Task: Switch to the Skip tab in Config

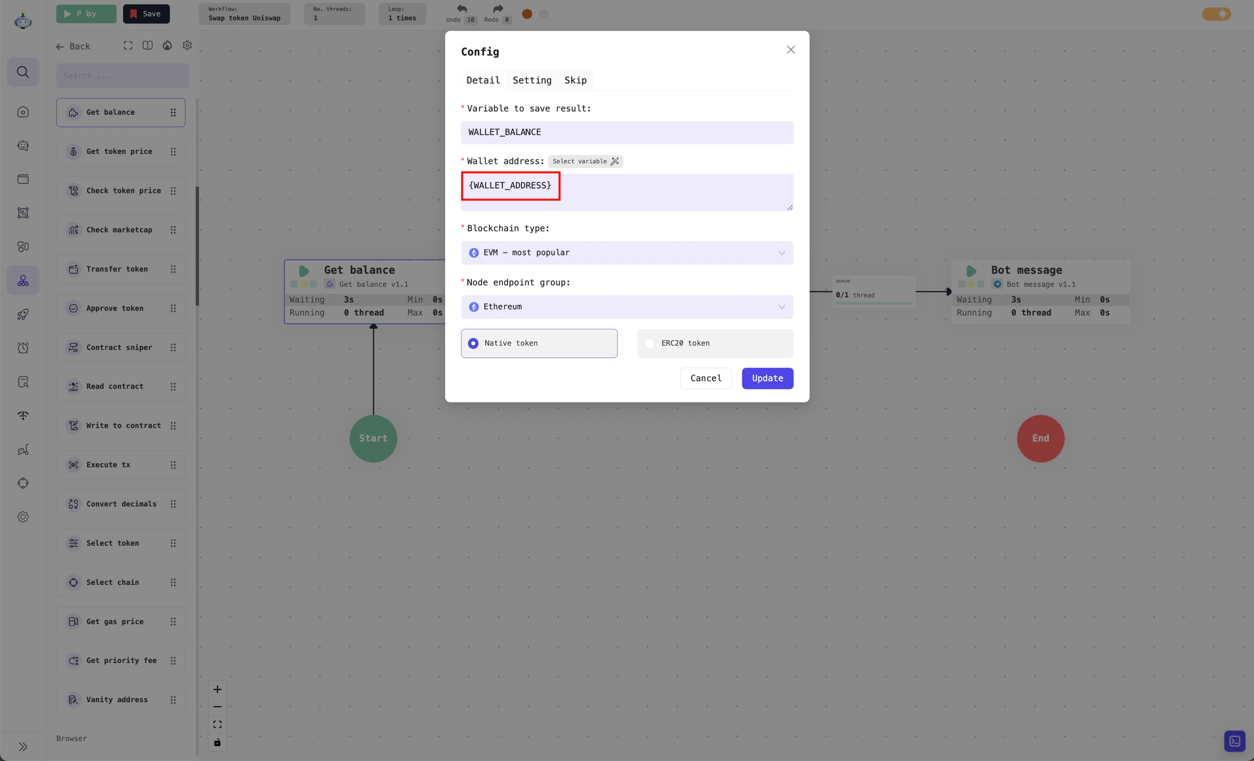Action: pos(575,80)
